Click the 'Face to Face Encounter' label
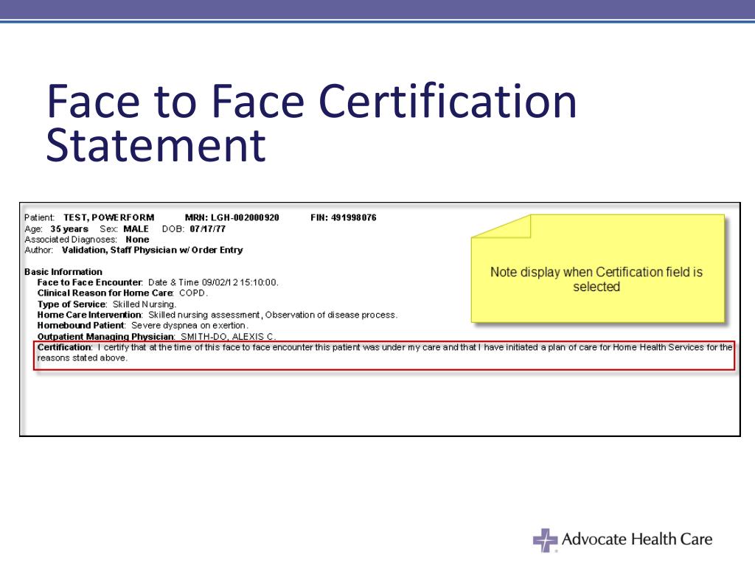The height and width of the screenshot is (566, 755). tap(89, 282)
